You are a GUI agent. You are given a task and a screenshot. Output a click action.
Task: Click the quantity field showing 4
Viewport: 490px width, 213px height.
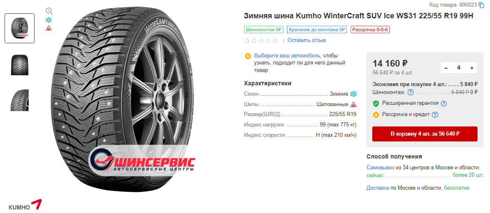(459, 68)
